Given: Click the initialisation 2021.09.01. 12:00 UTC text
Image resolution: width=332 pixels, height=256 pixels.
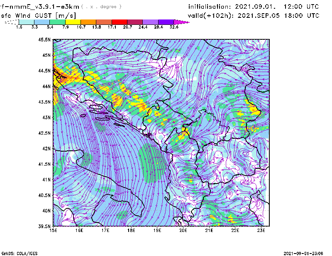Looking at the screenshot, I should (254, 7).
